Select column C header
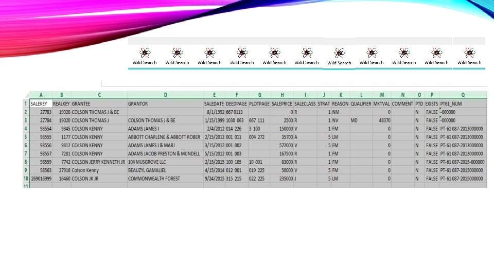 [99, 95]
